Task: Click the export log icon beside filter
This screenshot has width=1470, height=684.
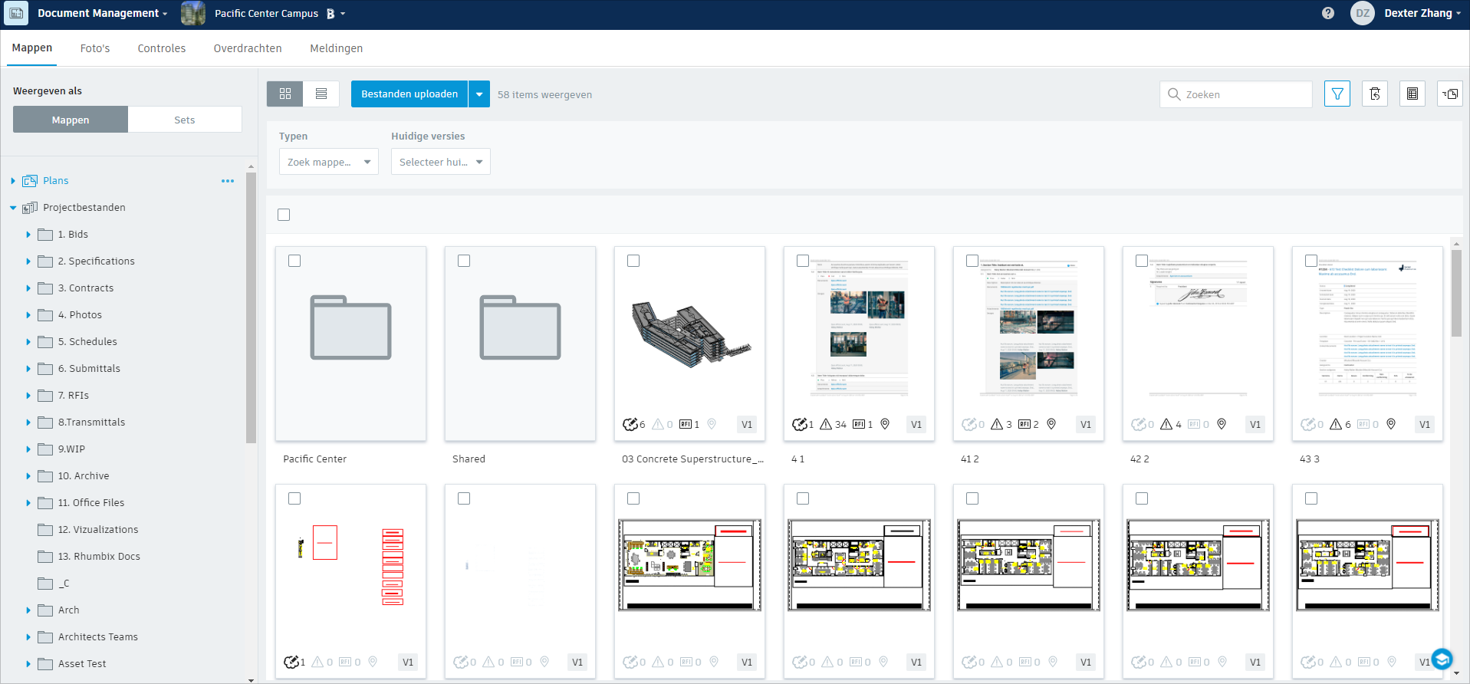Action: click(1375, 94)
